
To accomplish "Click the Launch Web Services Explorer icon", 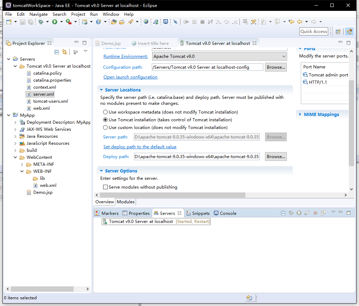I will click(156, 22).
